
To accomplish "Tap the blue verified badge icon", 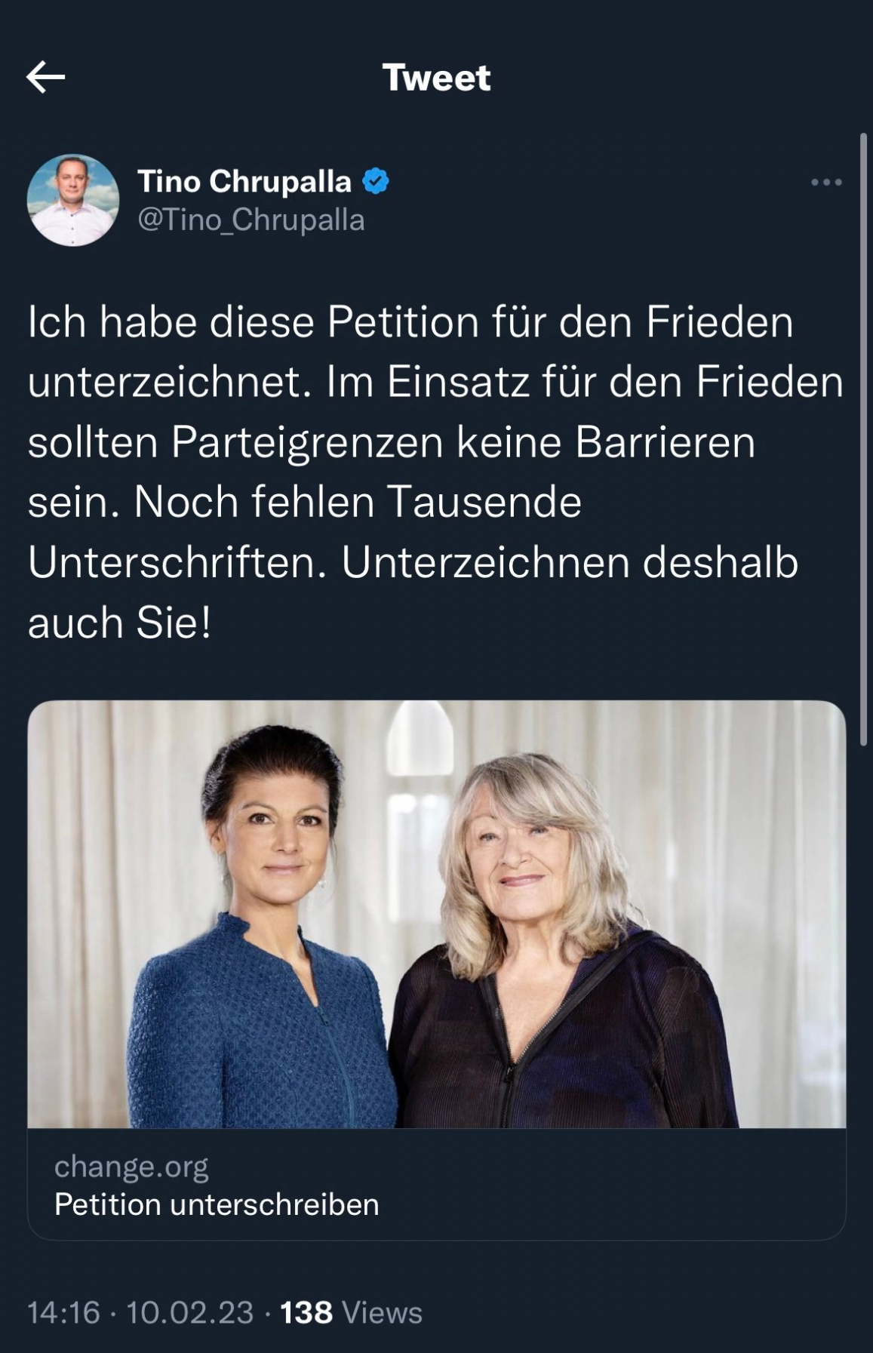I will click(x=376, y=181).
